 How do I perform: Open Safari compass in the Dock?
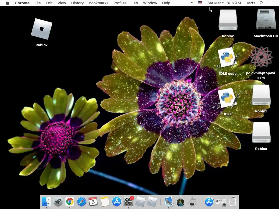(81, 202)
